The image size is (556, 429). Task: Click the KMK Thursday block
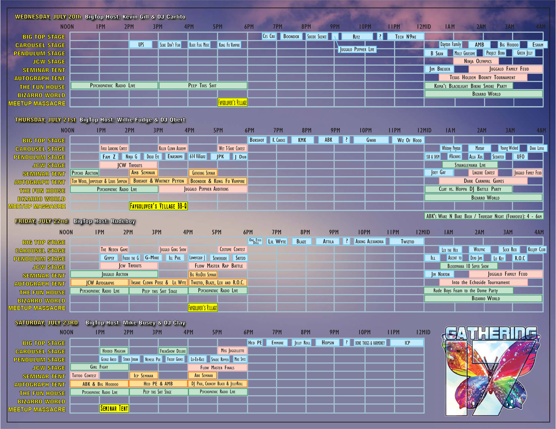tap(302, 140)
